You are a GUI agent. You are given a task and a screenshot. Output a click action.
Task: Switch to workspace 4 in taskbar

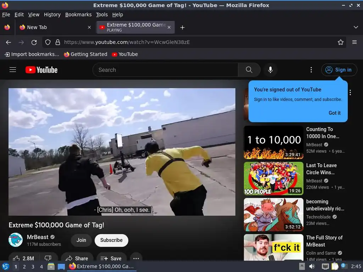click(41, 267)
